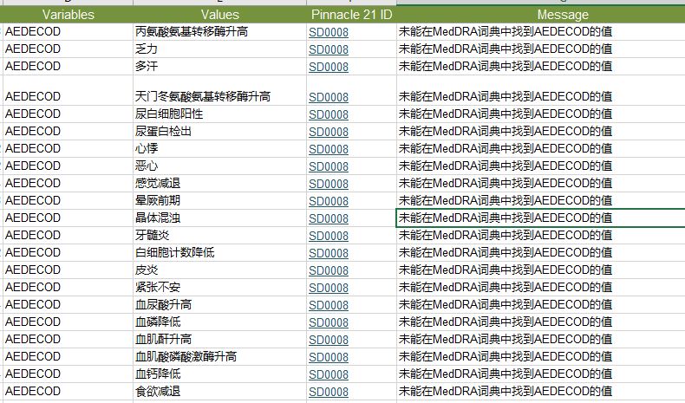Click the 尿白细胞阳性 cell
The width and height of the screenshot is (685, 403).
click(219, 114)
